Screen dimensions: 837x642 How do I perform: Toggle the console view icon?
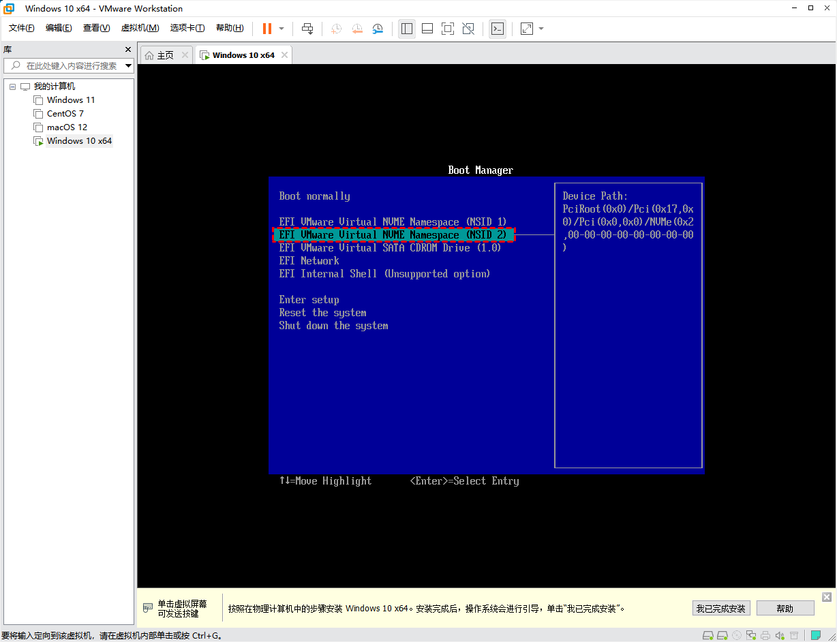[x=498, y=29]
